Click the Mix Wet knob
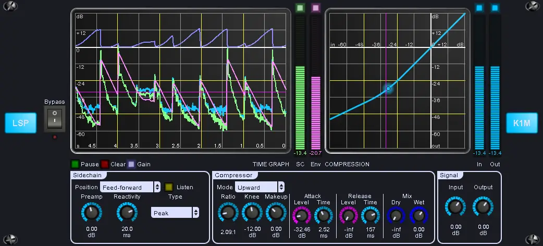The height and width of the screenshot is (246, 543). tap(418, 215)
